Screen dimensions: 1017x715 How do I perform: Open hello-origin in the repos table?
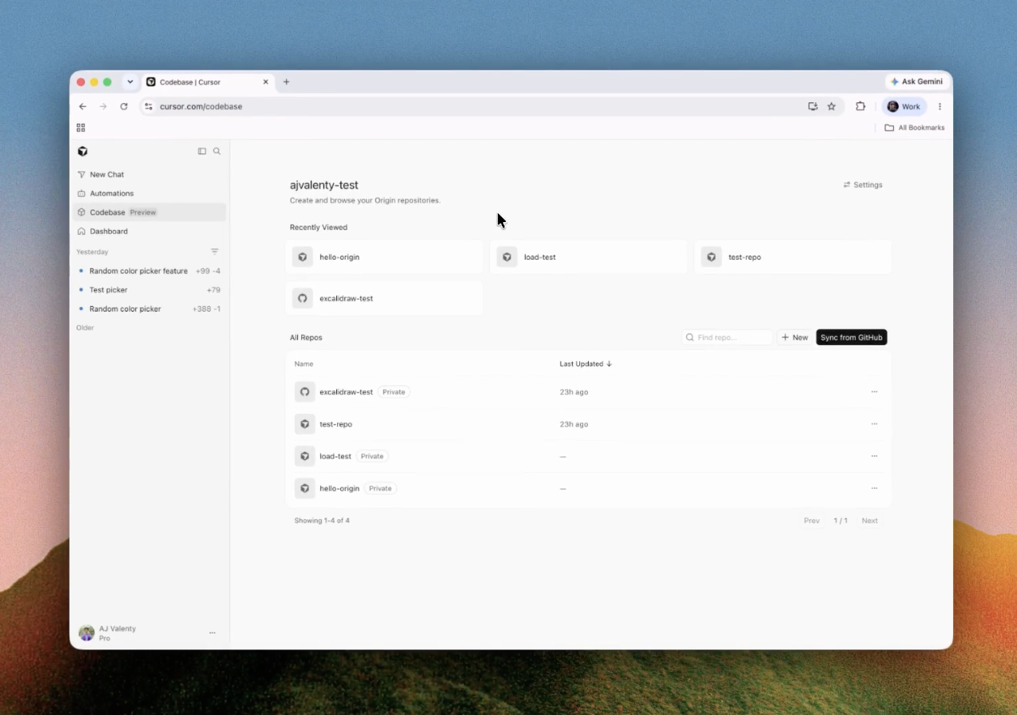(340, 488)
